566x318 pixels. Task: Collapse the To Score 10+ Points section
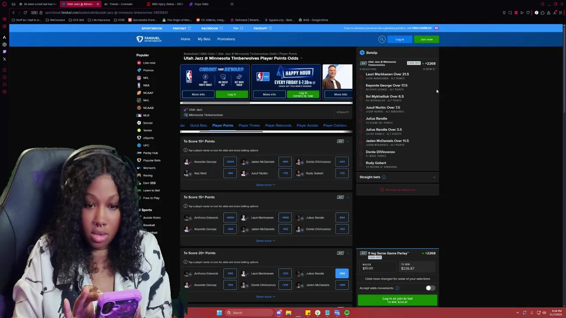coord(348,141)
